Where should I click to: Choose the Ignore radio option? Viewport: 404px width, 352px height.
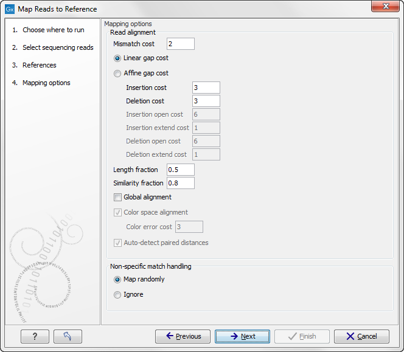(x=117, y=295)
